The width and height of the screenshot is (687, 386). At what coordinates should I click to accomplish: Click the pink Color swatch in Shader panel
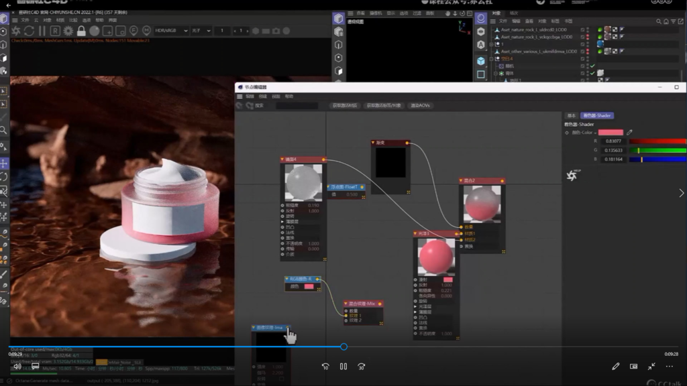coord(611,132)
